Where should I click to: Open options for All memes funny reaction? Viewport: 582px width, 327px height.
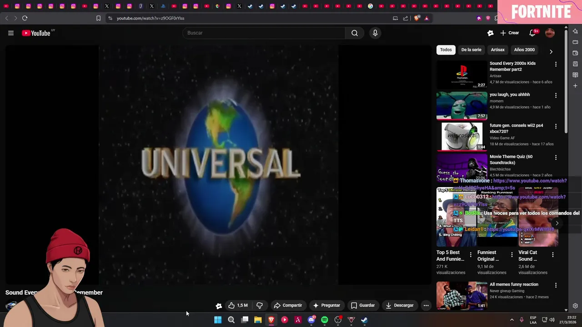tap(556, 286)
